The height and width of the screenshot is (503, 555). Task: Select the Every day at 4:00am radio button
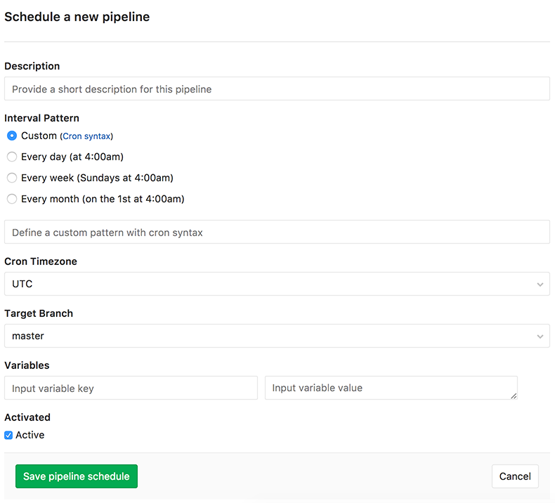(12, 157)
